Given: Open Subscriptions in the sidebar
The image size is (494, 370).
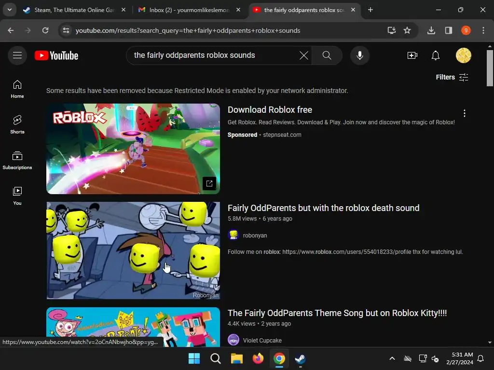Looking at the screenshot, I should 17,160.
